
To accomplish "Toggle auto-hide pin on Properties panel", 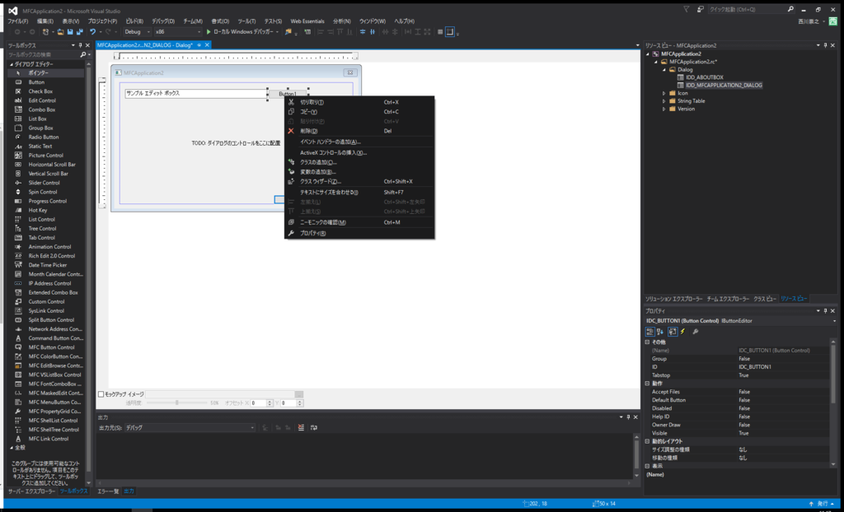I will click(x=825, y=311).
